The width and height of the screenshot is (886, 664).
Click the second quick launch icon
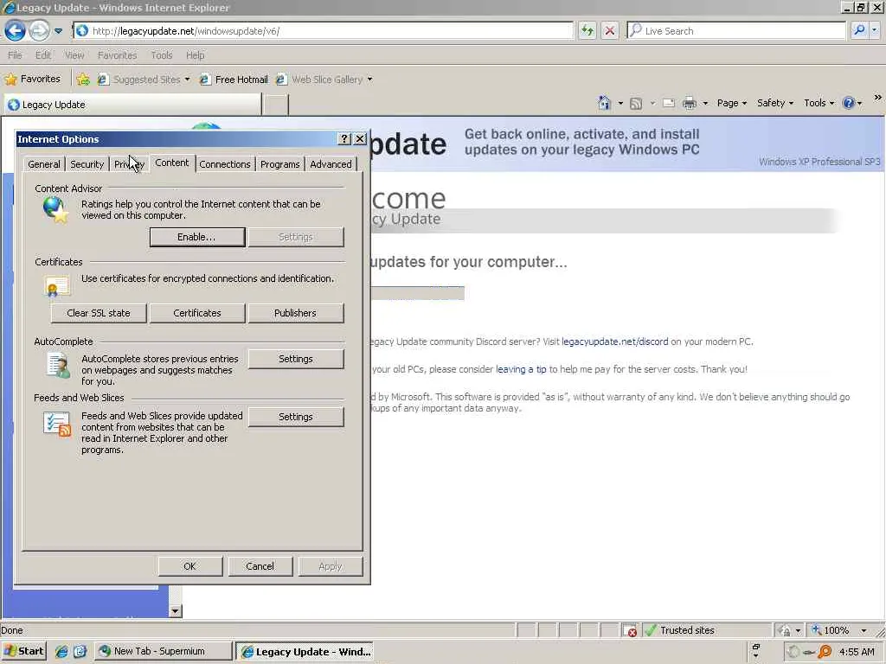coord(80,651)
